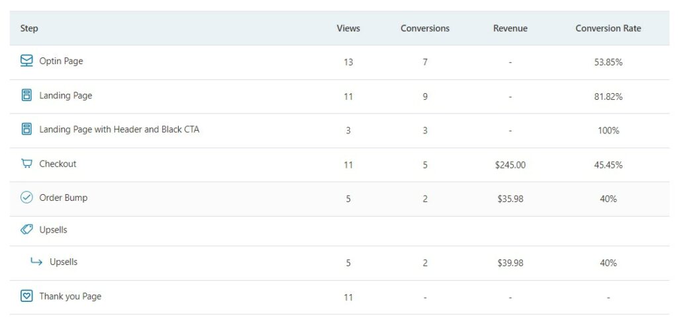
Task: Select the Step column header
Action: tap(29, 28)
